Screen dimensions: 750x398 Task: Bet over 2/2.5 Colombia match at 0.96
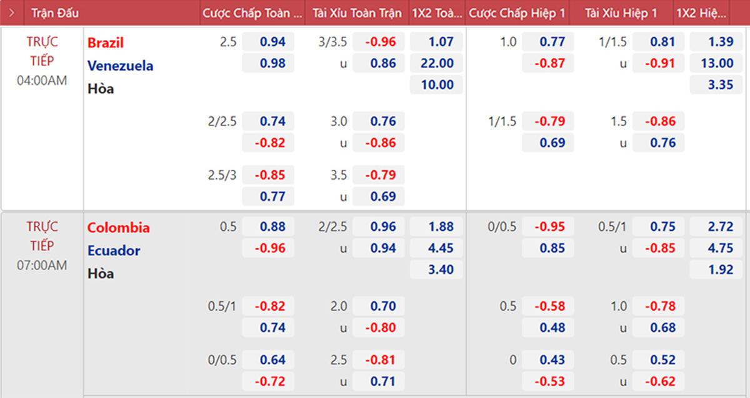click(x=379, y=226)
